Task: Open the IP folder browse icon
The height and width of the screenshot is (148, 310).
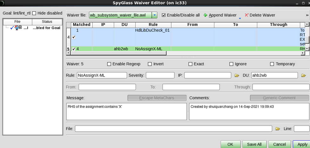Action: tap(237, 75)
